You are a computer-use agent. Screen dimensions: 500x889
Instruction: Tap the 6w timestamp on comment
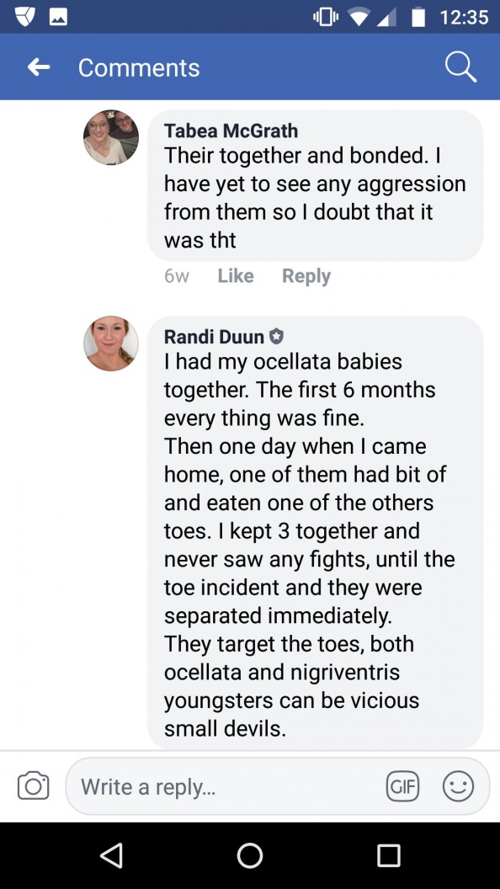pyautogui.click(x=176, y=277)
